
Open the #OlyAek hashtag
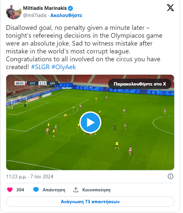click(x=64, y=67)
